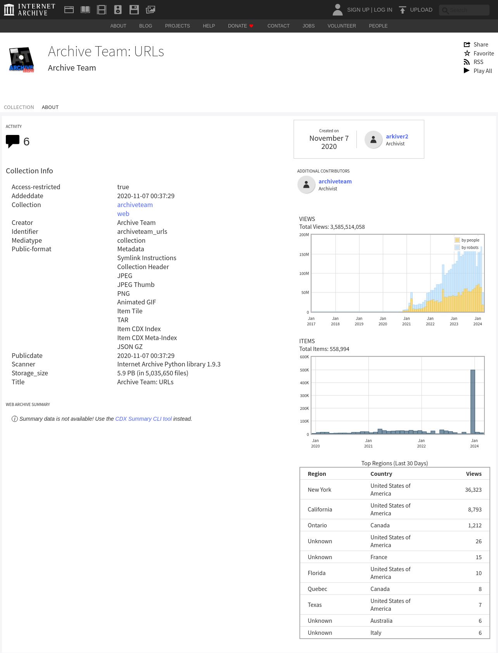The height and width of the screenshot is (653, 498).
Task: Click SIGN UP link
Action: 358,10
